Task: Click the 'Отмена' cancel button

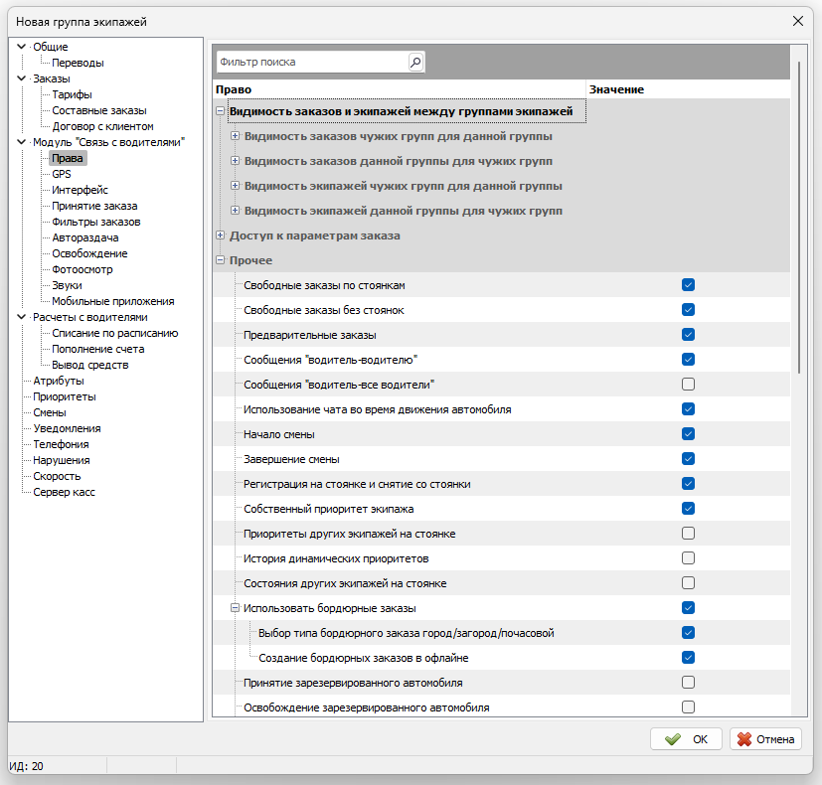Action: coord(765,739)
